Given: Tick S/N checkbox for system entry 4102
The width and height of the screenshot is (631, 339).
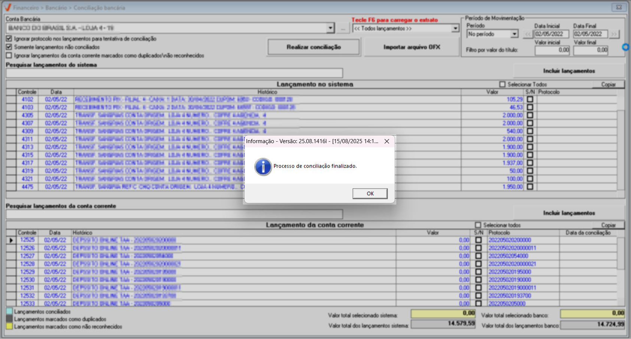Looking at the screenshot, I should 530,99.
